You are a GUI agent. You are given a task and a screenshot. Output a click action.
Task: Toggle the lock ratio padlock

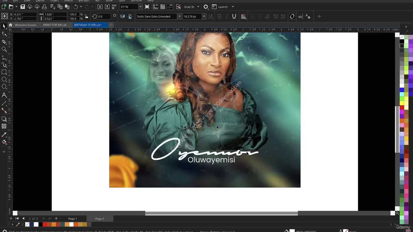(x=86, y=16)
